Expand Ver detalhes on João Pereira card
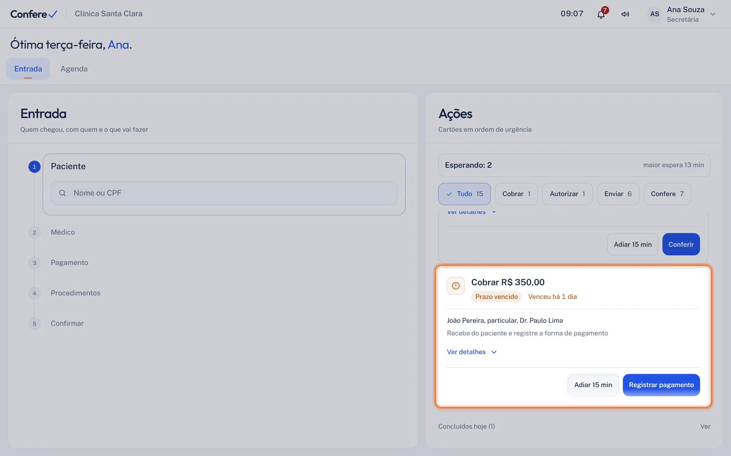This screenshot has width=731, height=456. pyautogui.click(x=472, y=352)
